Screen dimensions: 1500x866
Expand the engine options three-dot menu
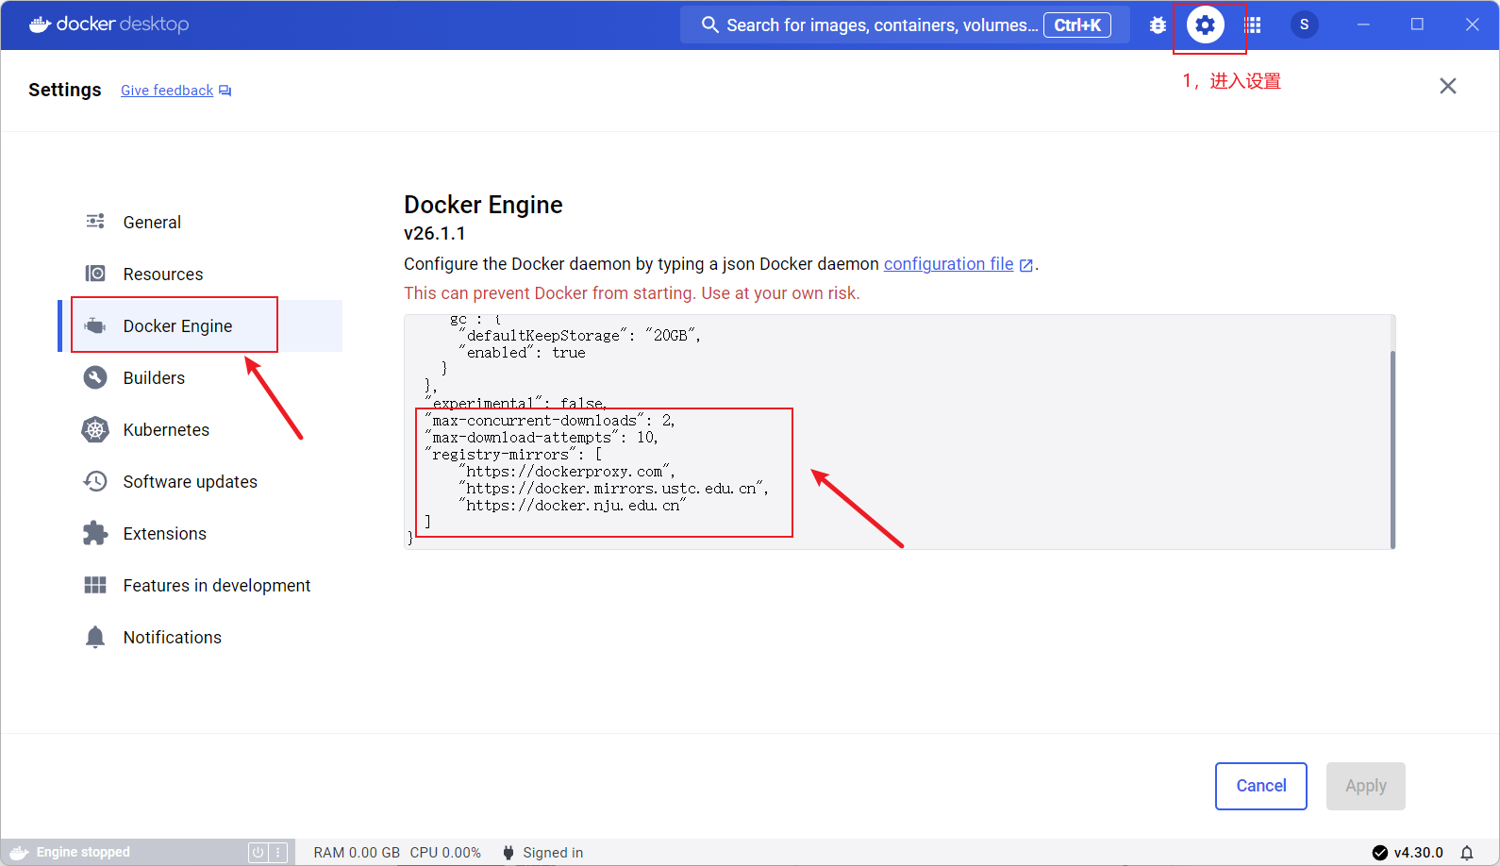tap(278, 853)
